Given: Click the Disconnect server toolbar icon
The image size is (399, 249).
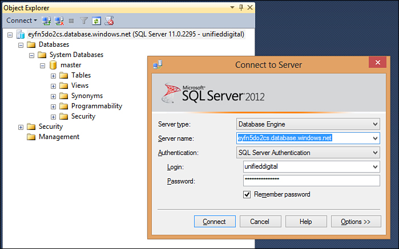Looking at the screenshot, I should pos(59,21).
